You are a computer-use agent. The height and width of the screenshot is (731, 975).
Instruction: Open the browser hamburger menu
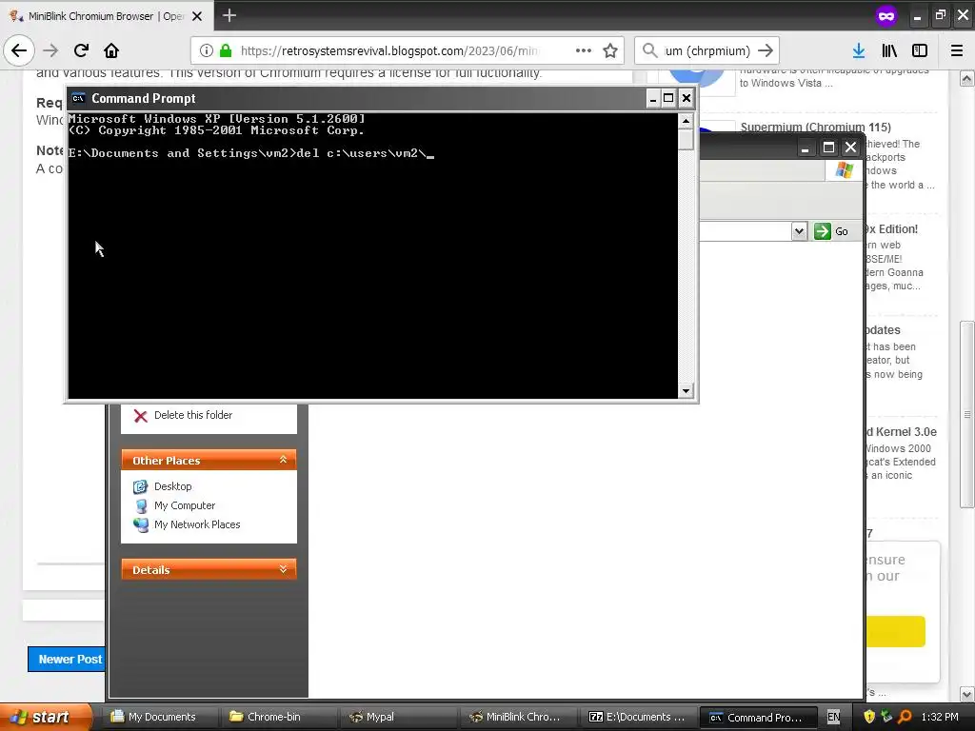point(957,50)
